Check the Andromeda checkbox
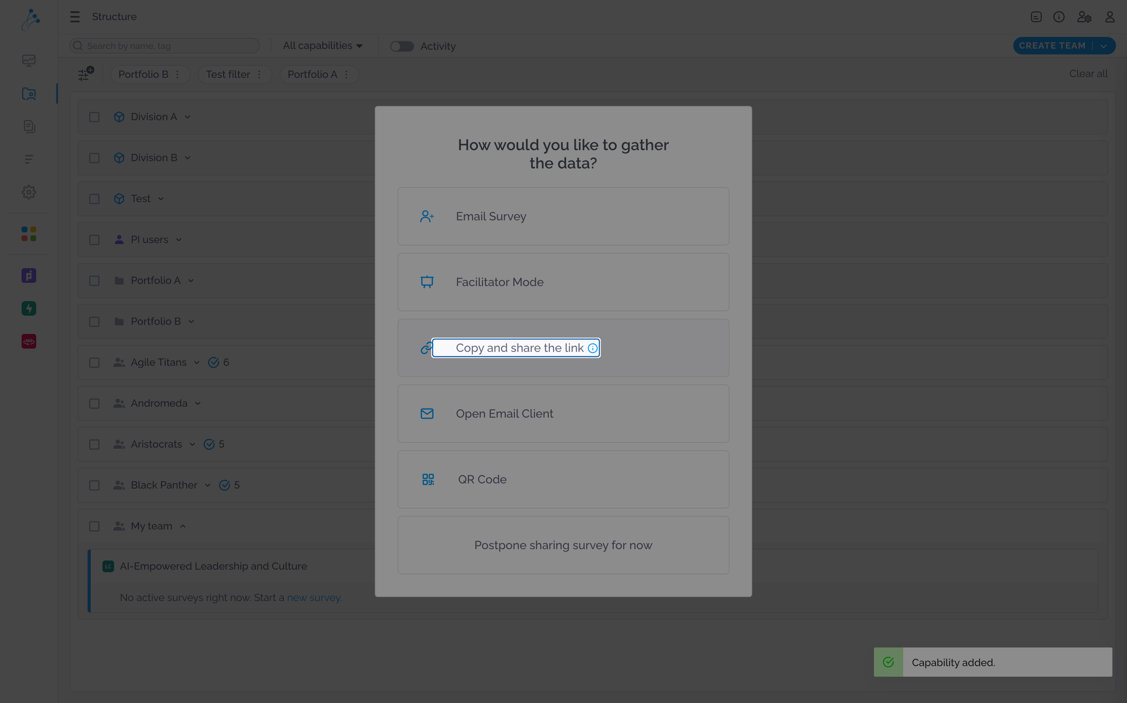 click(94, 403)
